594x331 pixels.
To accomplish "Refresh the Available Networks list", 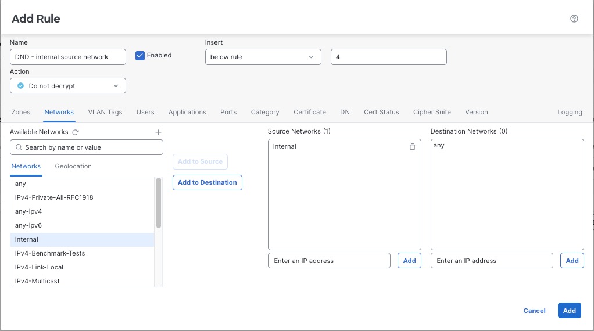I will point(76,132).
